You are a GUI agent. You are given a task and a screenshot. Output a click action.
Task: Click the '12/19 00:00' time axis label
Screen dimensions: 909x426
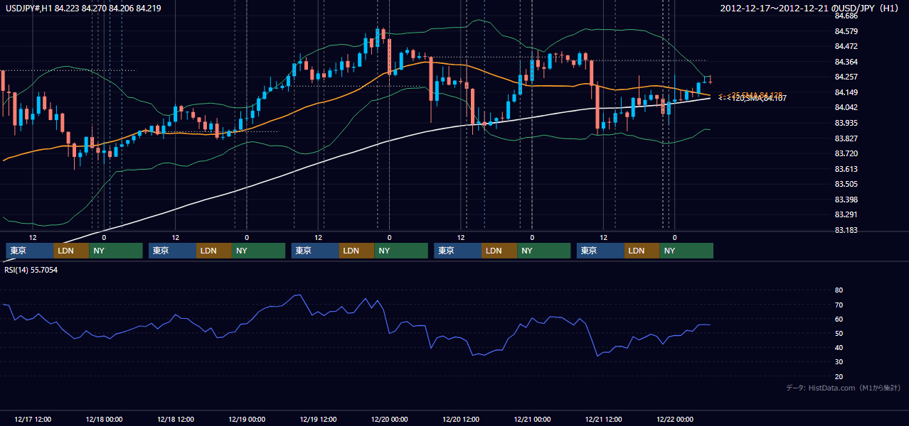pyautogui.click(x=247, y=419)
